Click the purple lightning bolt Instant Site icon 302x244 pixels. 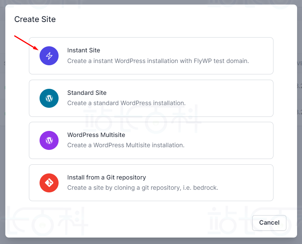(x=49, y=56)
